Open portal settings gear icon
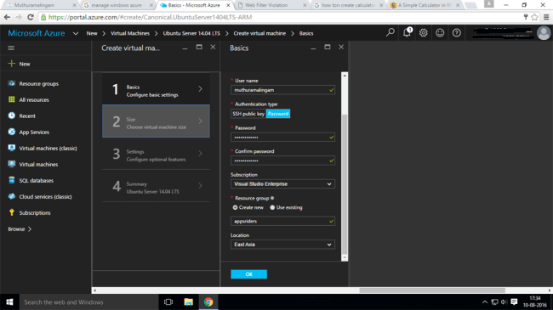 pos(423,33)
